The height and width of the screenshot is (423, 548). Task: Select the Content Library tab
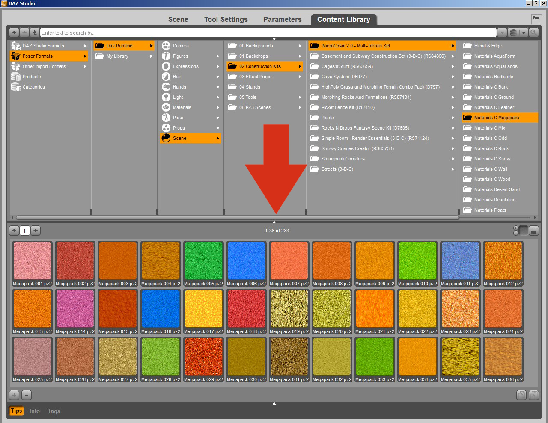click(344, 19)
